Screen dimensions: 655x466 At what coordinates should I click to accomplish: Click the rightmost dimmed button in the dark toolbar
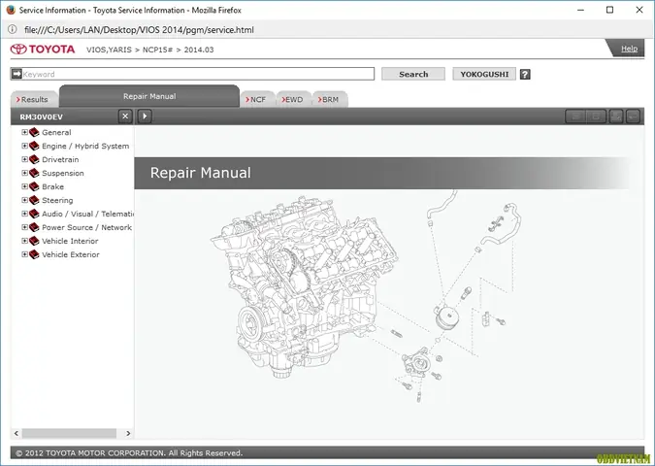tap(634, 116)
